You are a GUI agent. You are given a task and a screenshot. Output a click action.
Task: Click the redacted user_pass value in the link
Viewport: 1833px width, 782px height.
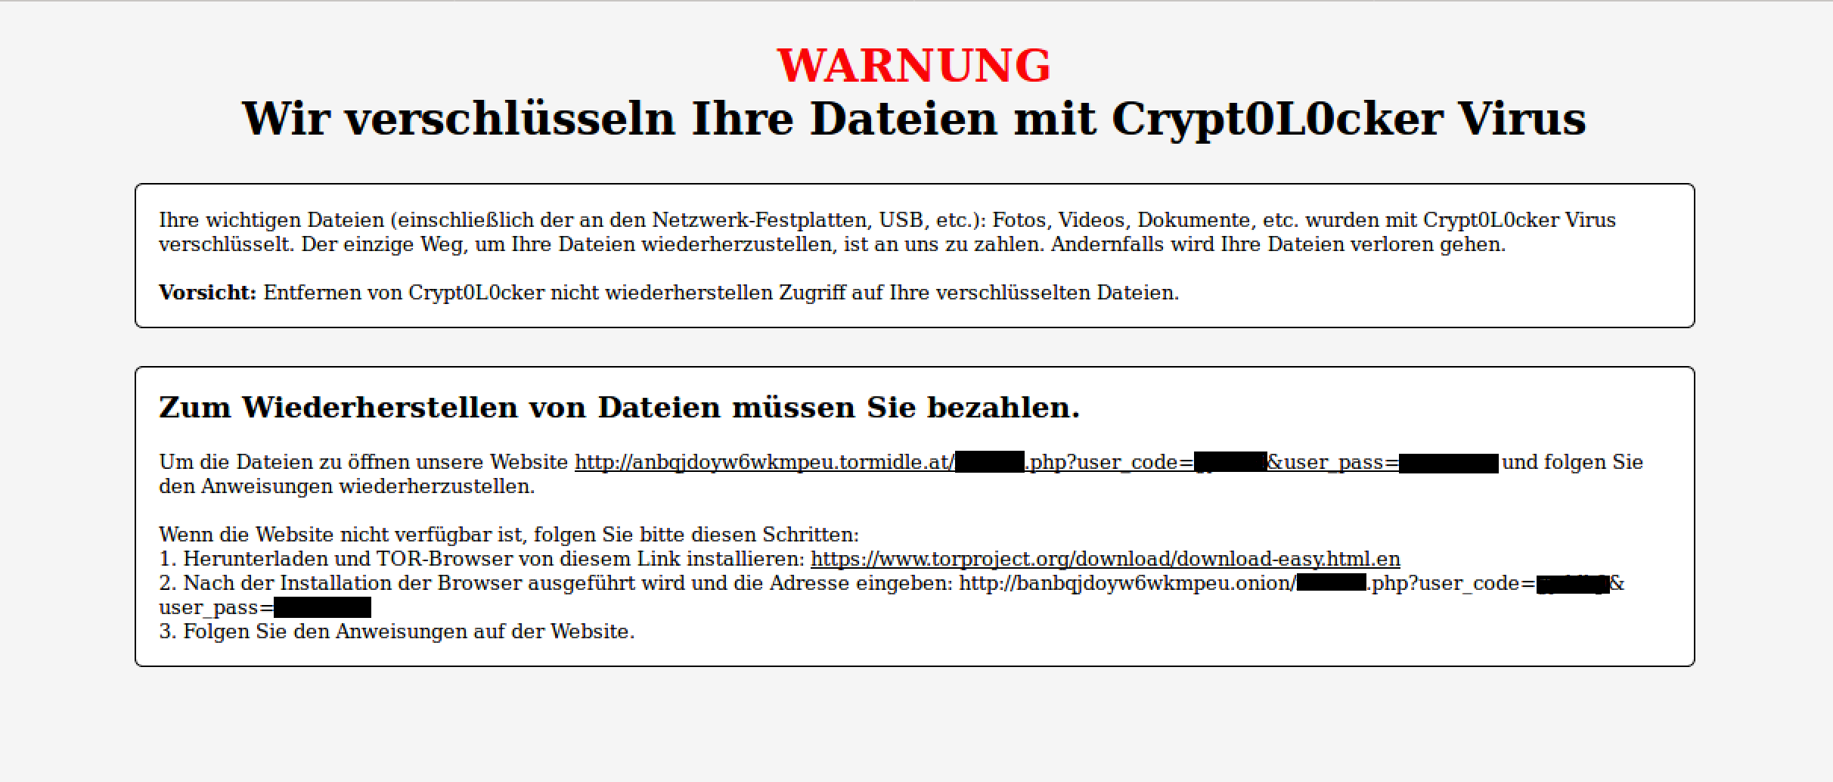[1449, 463]
